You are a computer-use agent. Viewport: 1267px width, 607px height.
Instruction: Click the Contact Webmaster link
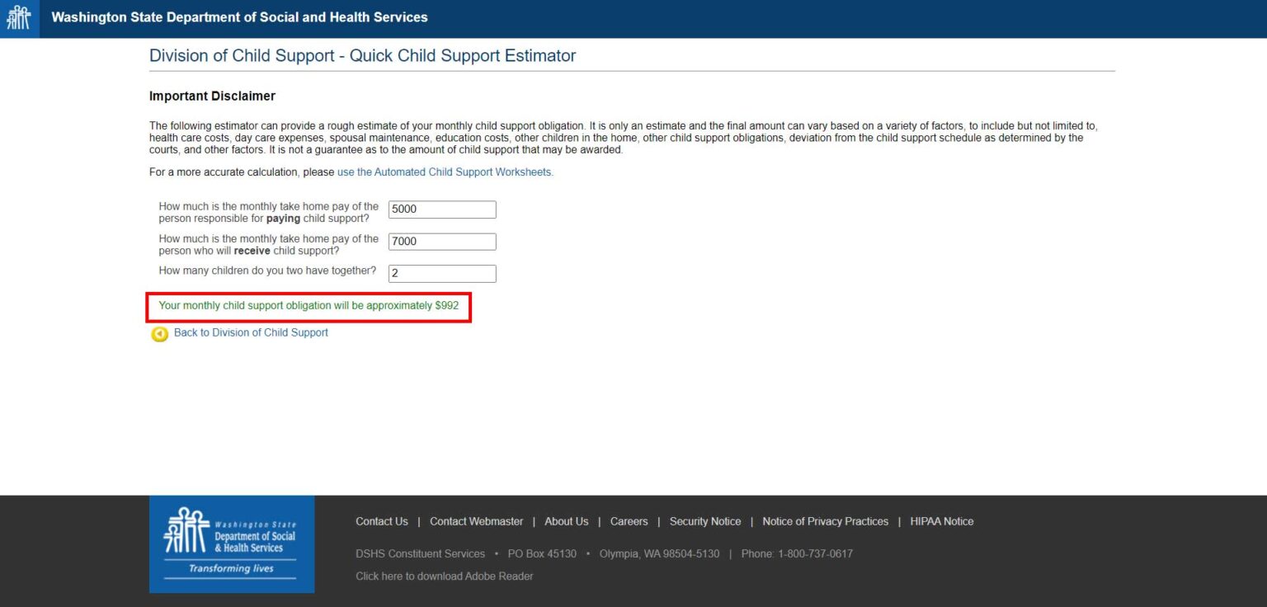pyautogui.click(x=476, y=521)
